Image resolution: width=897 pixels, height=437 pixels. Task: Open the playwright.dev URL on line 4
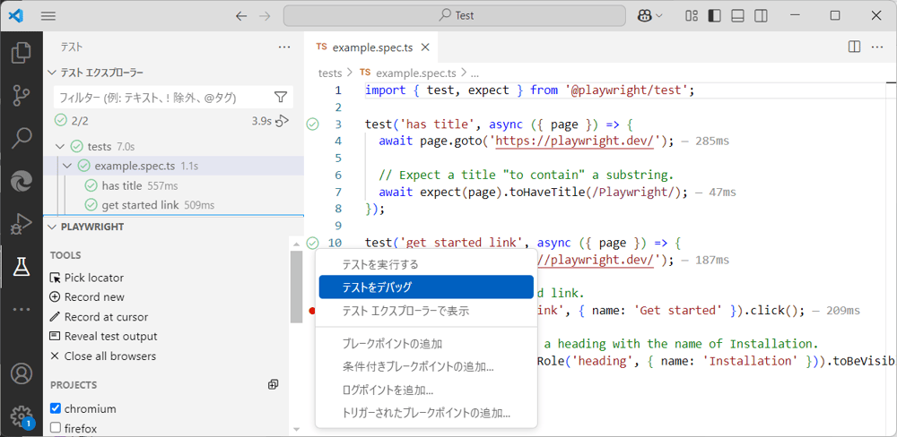[x=576, y=141]
